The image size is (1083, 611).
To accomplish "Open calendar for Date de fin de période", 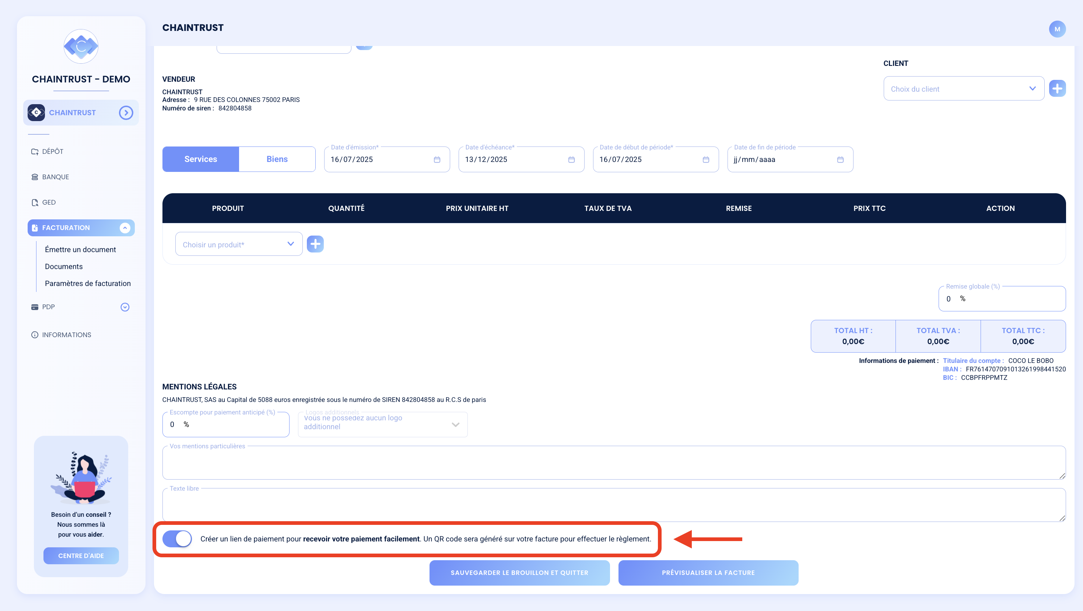I will (840, 160).
